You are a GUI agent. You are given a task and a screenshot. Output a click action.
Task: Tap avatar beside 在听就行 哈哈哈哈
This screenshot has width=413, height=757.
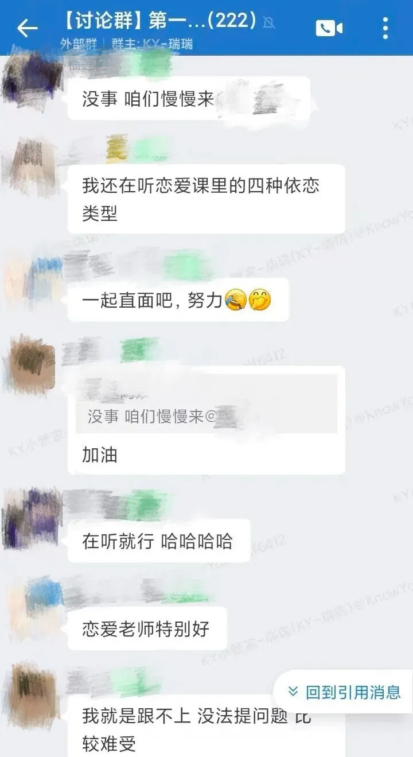tap(29, 518)
